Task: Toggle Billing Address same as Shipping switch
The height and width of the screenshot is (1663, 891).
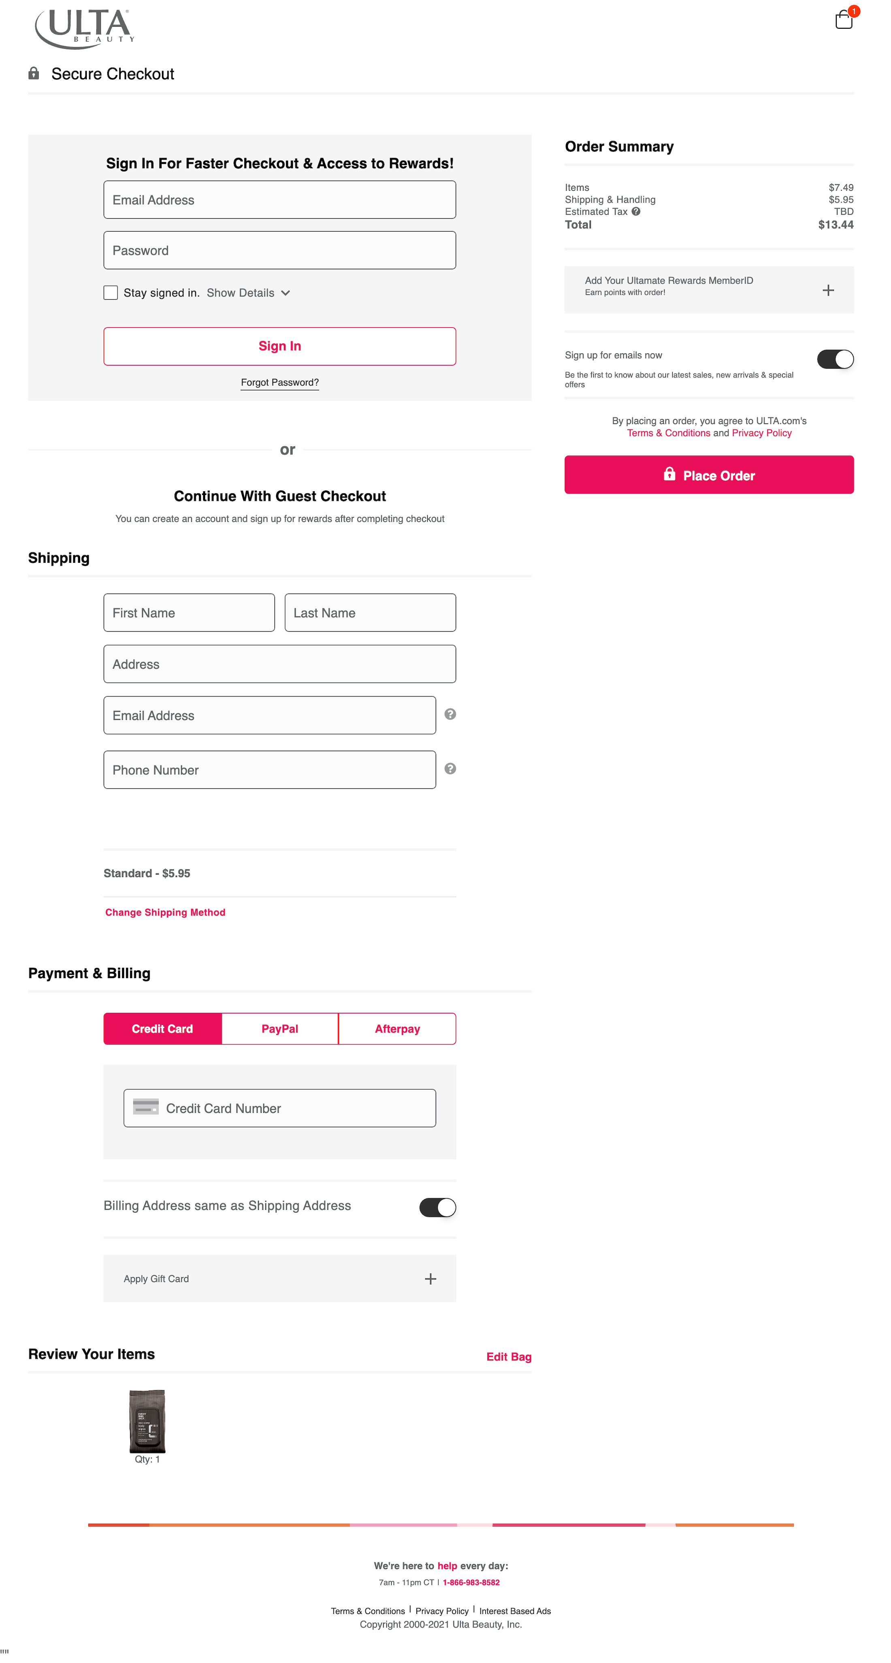Action: pyautogui.click(x=437, y=1207)
